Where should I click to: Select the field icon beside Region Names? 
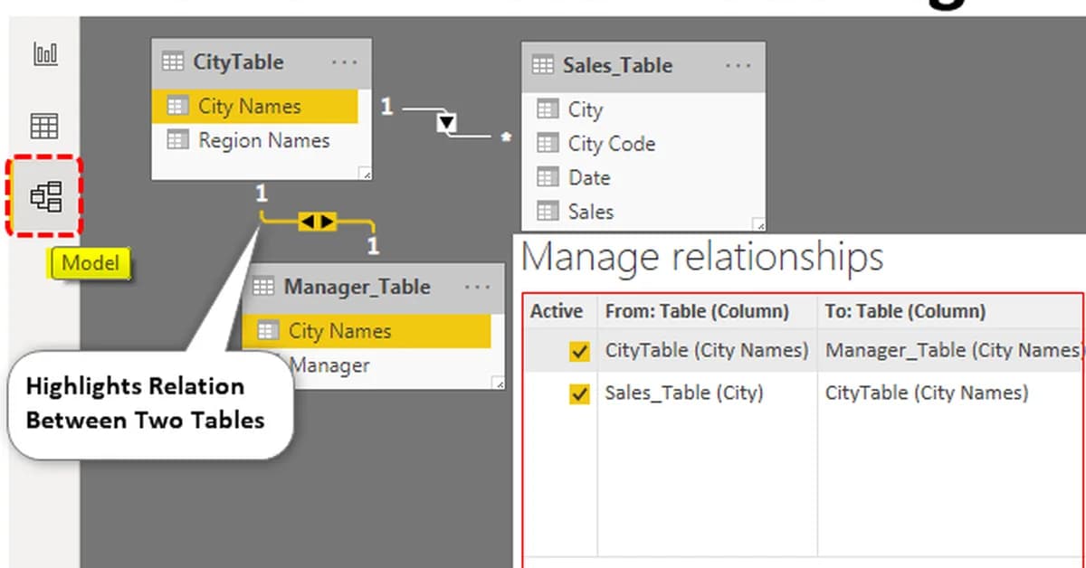(x=178, y=140)
